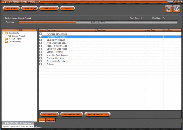Click the Done column header
The width and height of the screenshot is (183, 130).
(x=42, y=30)
